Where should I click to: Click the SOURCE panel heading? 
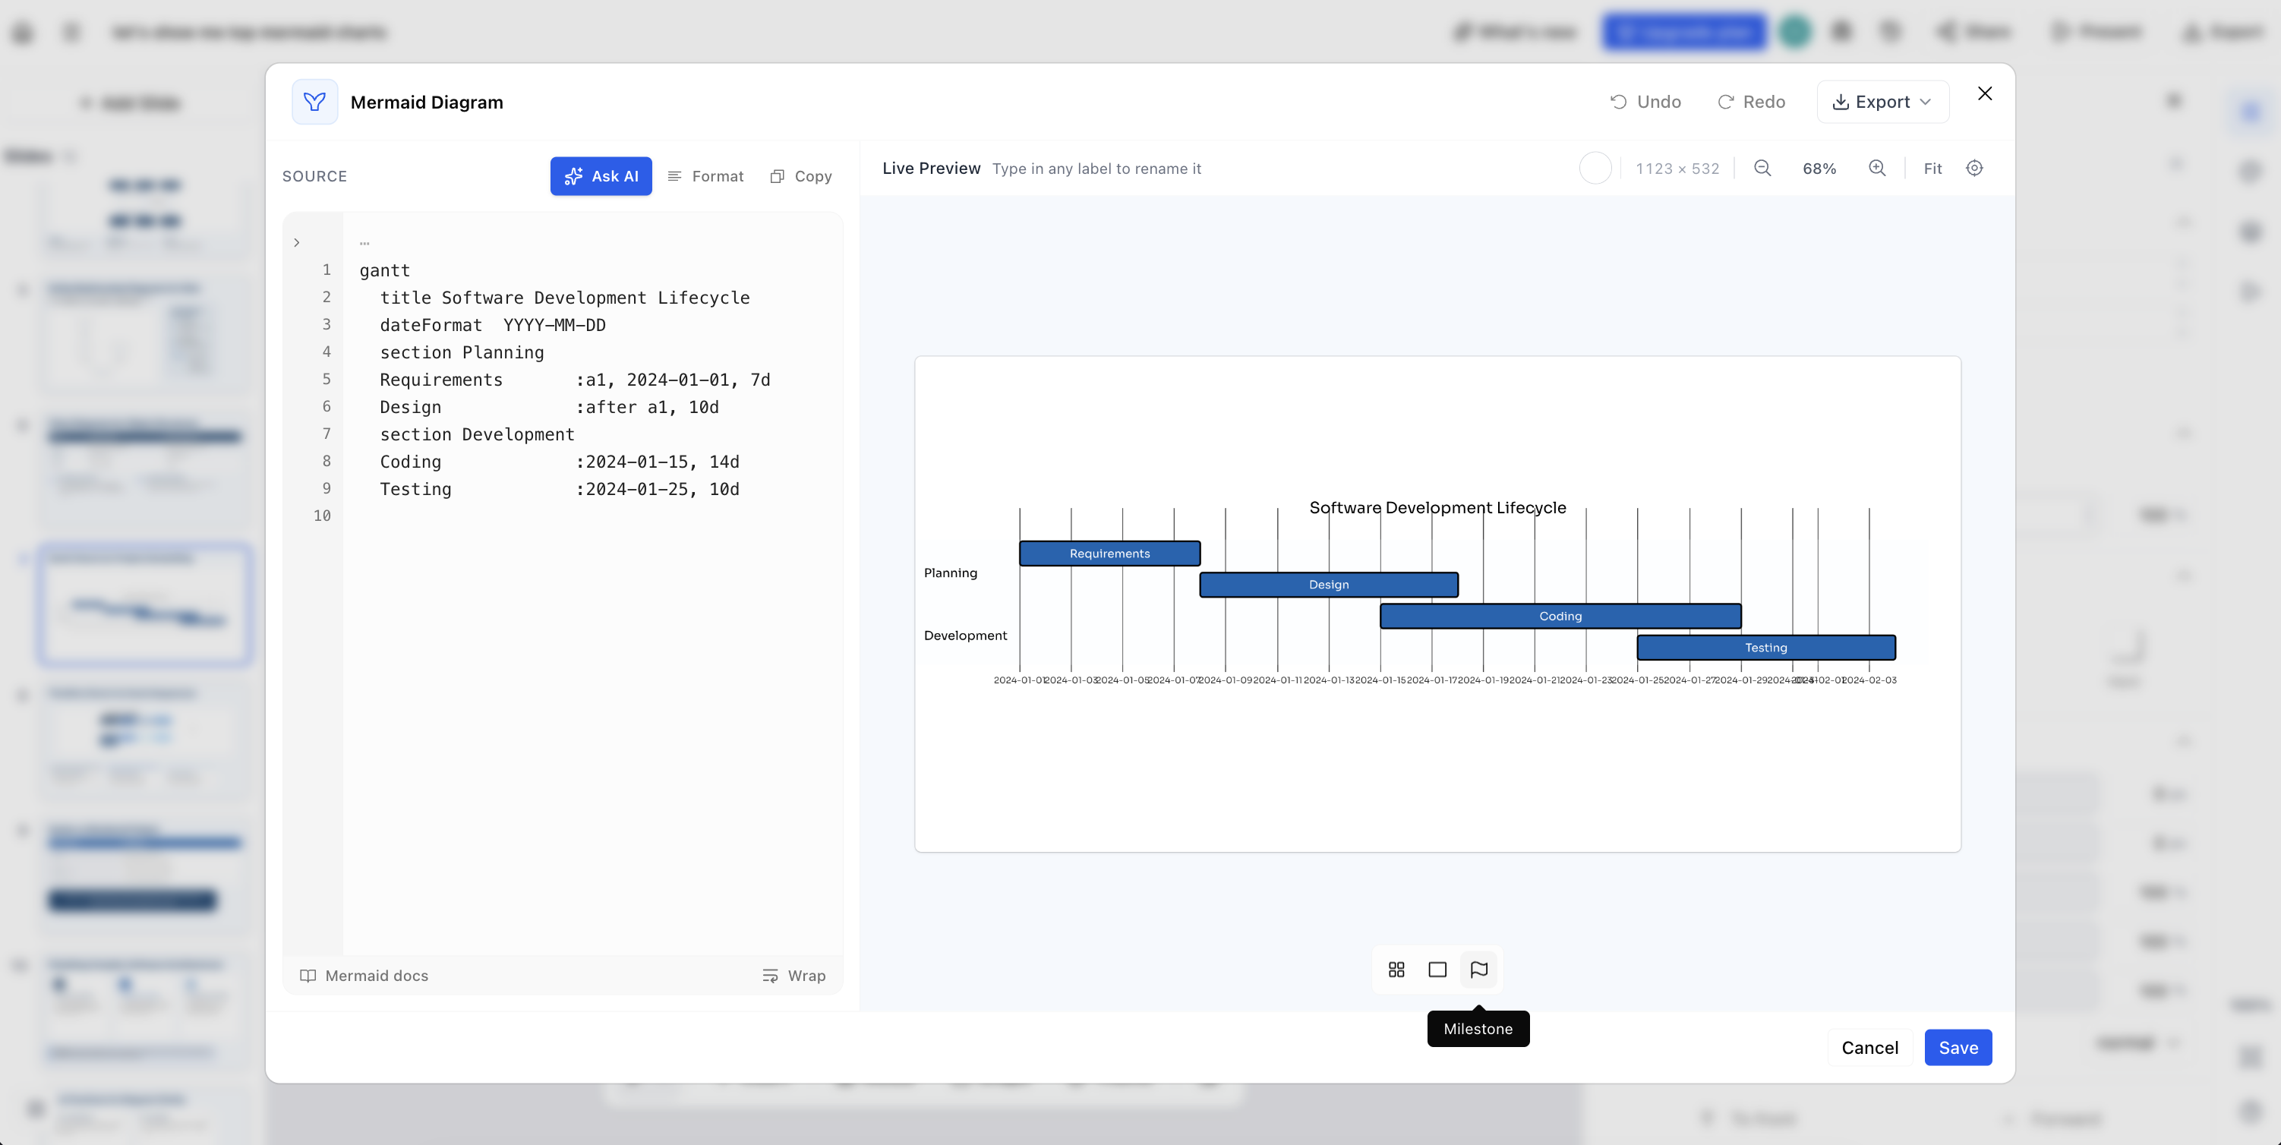314,176
